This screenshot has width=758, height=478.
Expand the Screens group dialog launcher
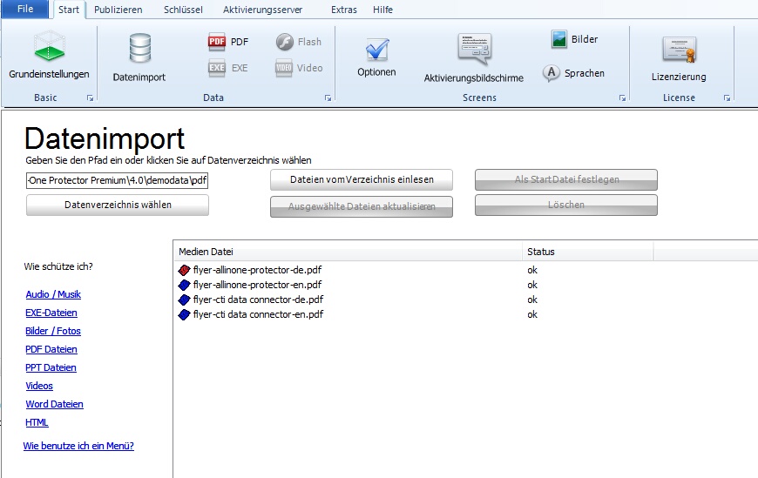[623, 98]
